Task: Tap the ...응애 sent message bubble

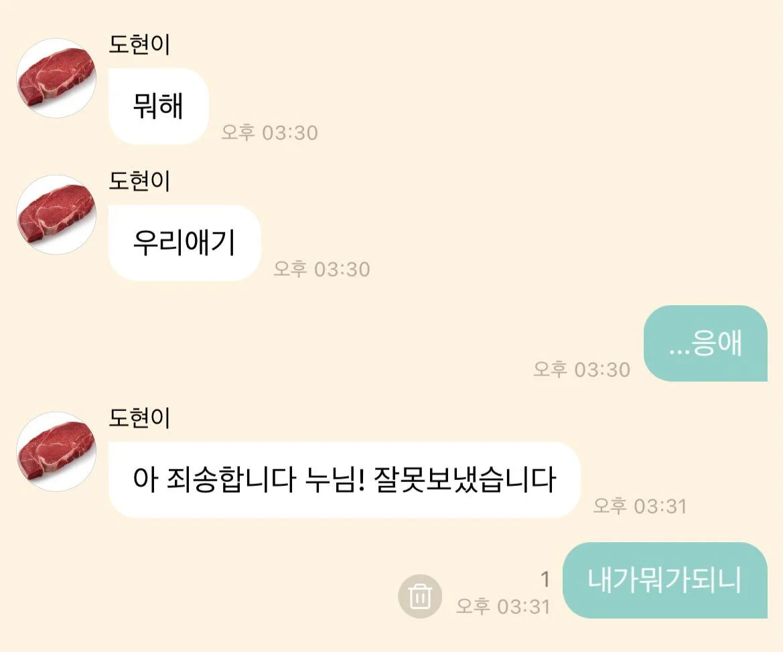Action: coord(705,343)
